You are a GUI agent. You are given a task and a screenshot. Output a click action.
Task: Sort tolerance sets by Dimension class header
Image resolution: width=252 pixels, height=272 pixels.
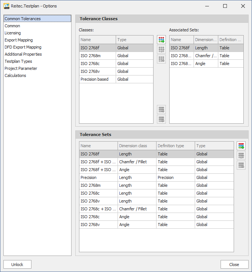pyautogui.click(x=137, y=146)
